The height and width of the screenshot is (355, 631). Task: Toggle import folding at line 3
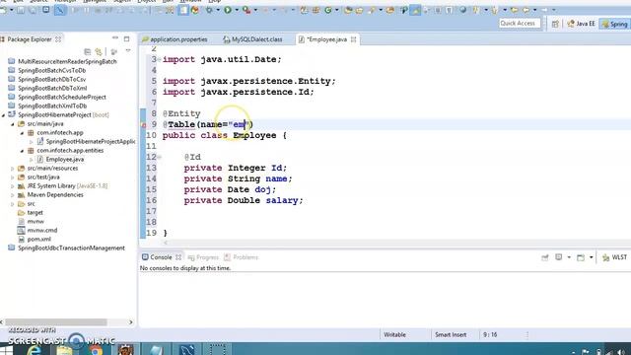point(160,59)
